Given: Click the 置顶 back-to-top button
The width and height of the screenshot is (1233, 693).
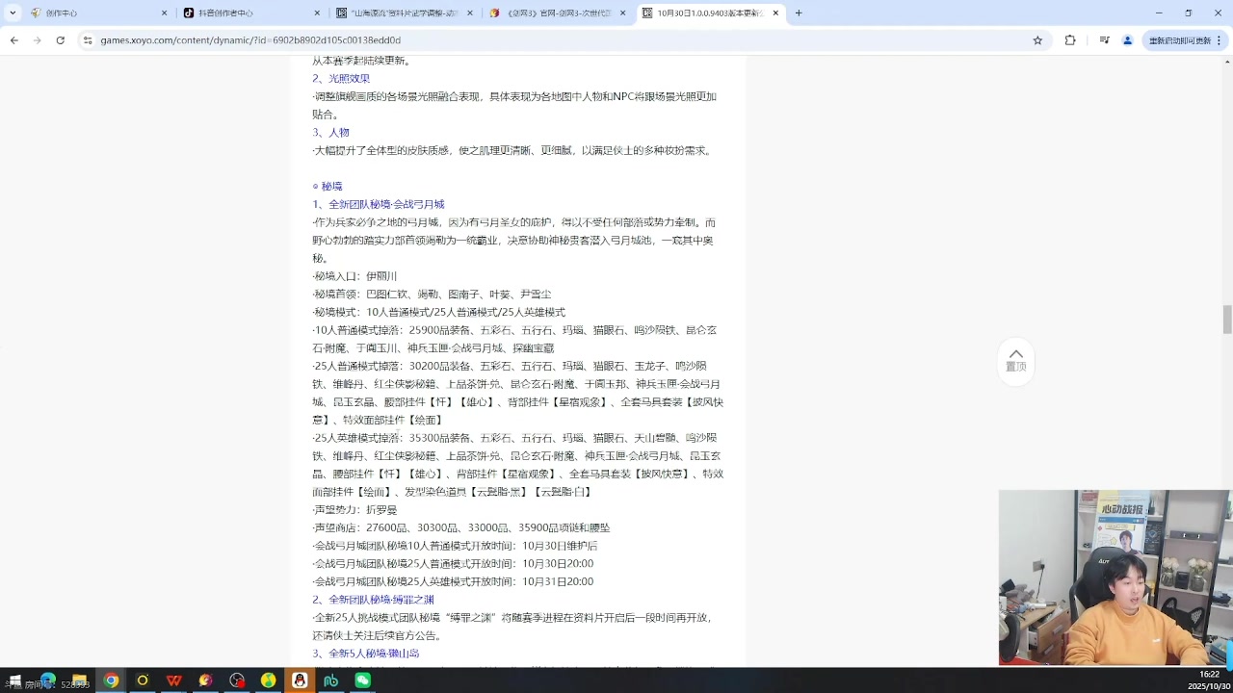Looking at the screenshot, I should [x=1016, y=360].
